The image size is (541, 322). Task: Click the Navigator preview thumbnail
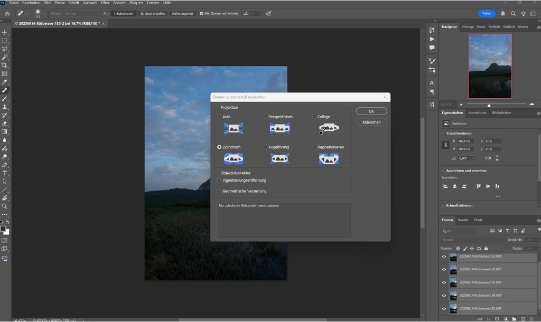click(490, 66)
